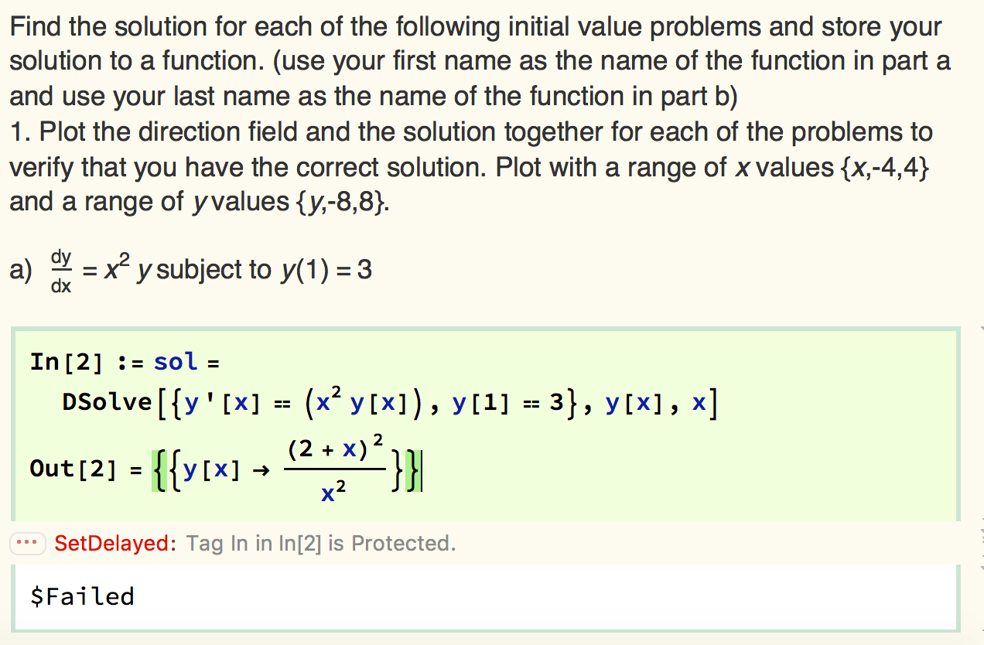Click the red ellipsis message icon

click(29, 544)
